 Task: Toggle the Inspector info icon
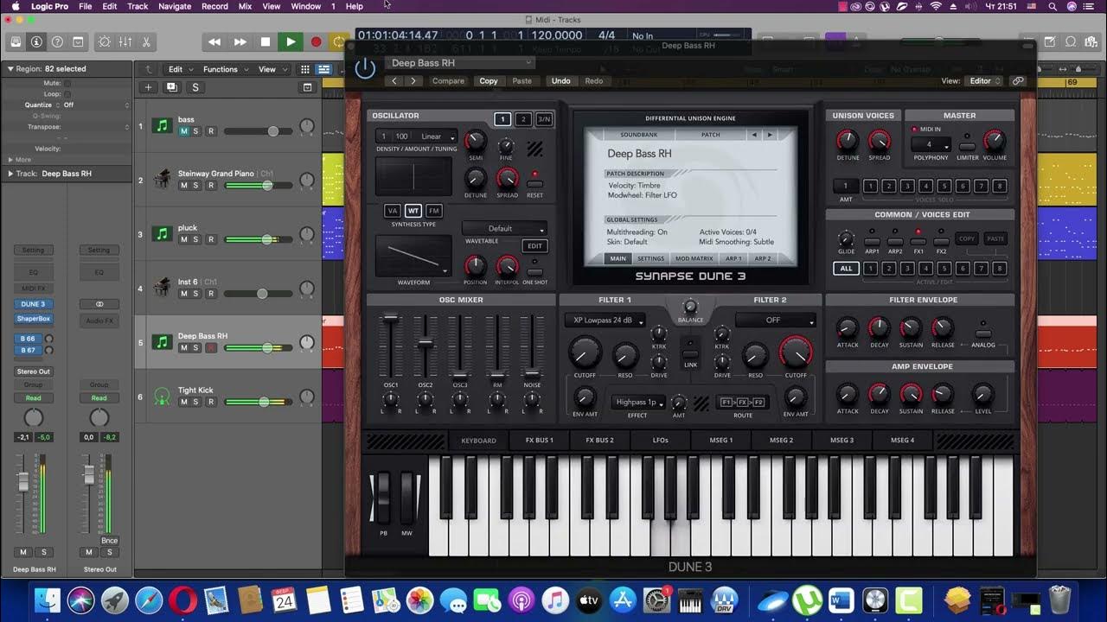(36, 41)
